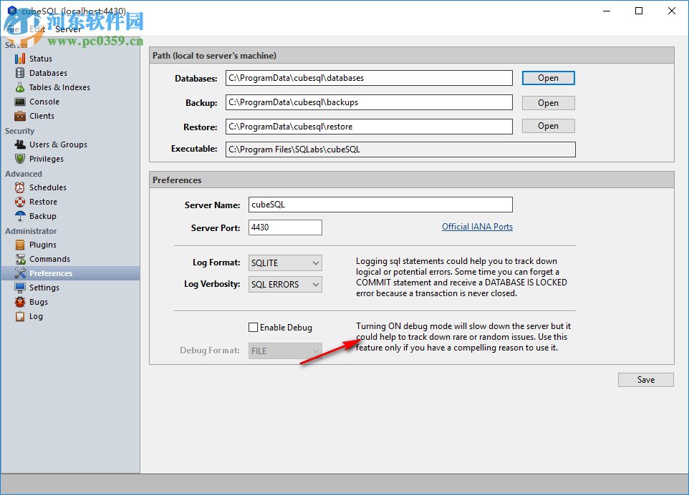Select the Databases cylinder icon
Viewport: 689px width, 495px height.
[20, 73]
